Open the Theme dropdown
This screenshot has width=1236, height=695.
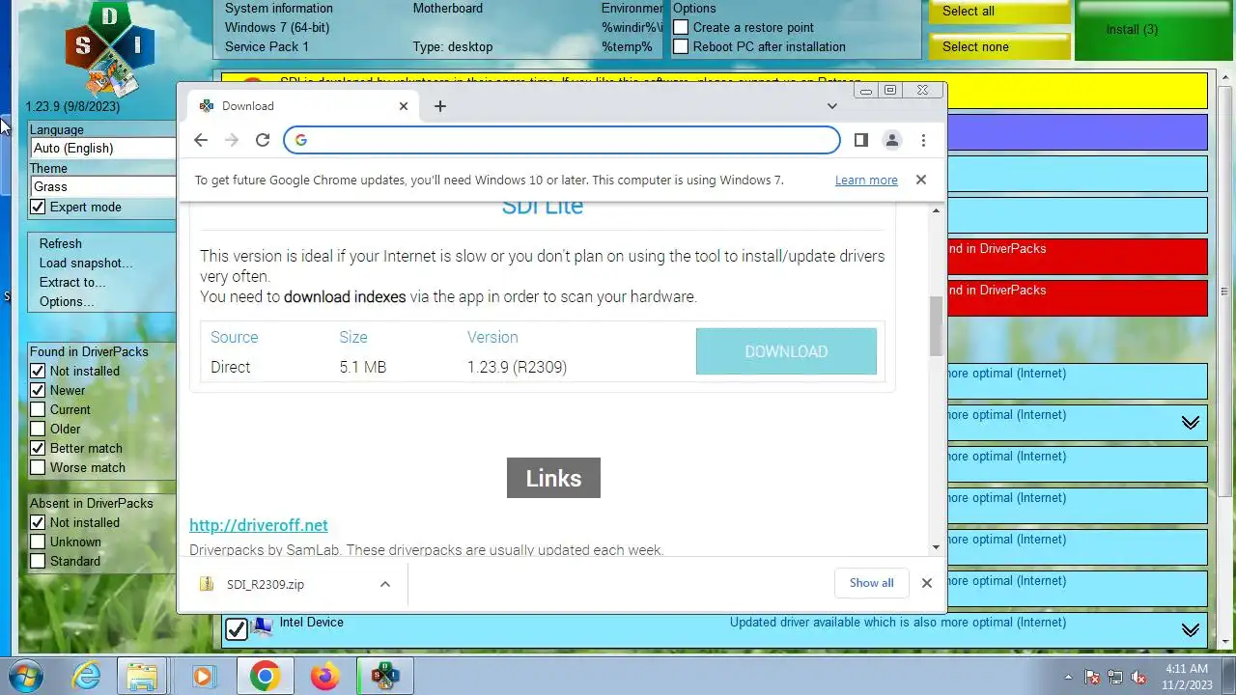point(102,186)
